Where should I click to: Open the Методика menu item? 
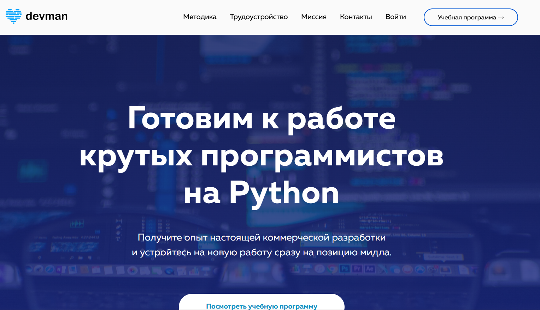(x=200, y=17)
